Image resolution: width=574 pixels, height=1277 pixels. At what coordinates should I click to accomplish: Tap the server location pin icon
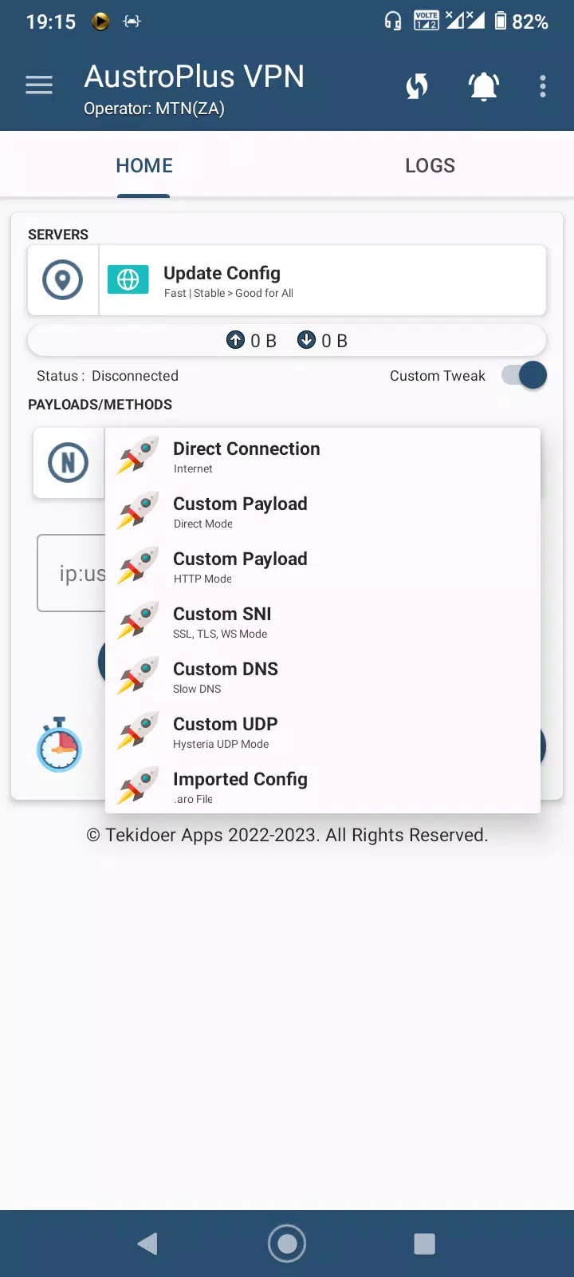click(63, 280)
